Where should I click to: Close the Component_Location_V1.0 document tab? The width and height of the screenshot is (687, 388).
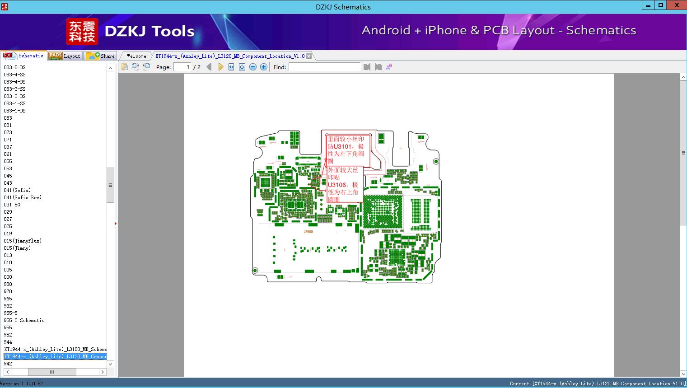point(309,56)
